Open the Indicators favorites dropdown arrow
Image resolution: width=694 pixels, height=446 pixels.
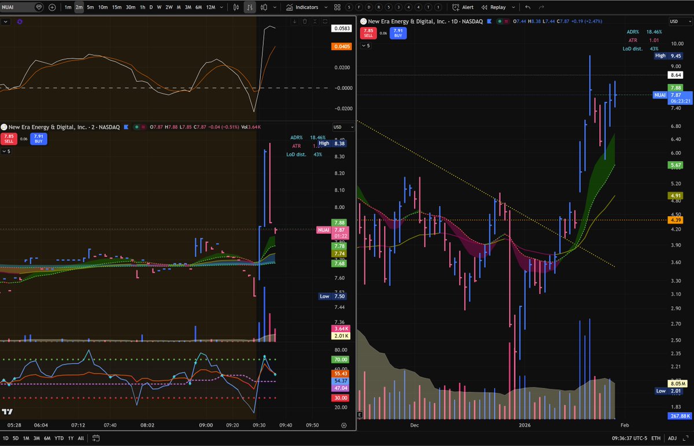(326, 8)
